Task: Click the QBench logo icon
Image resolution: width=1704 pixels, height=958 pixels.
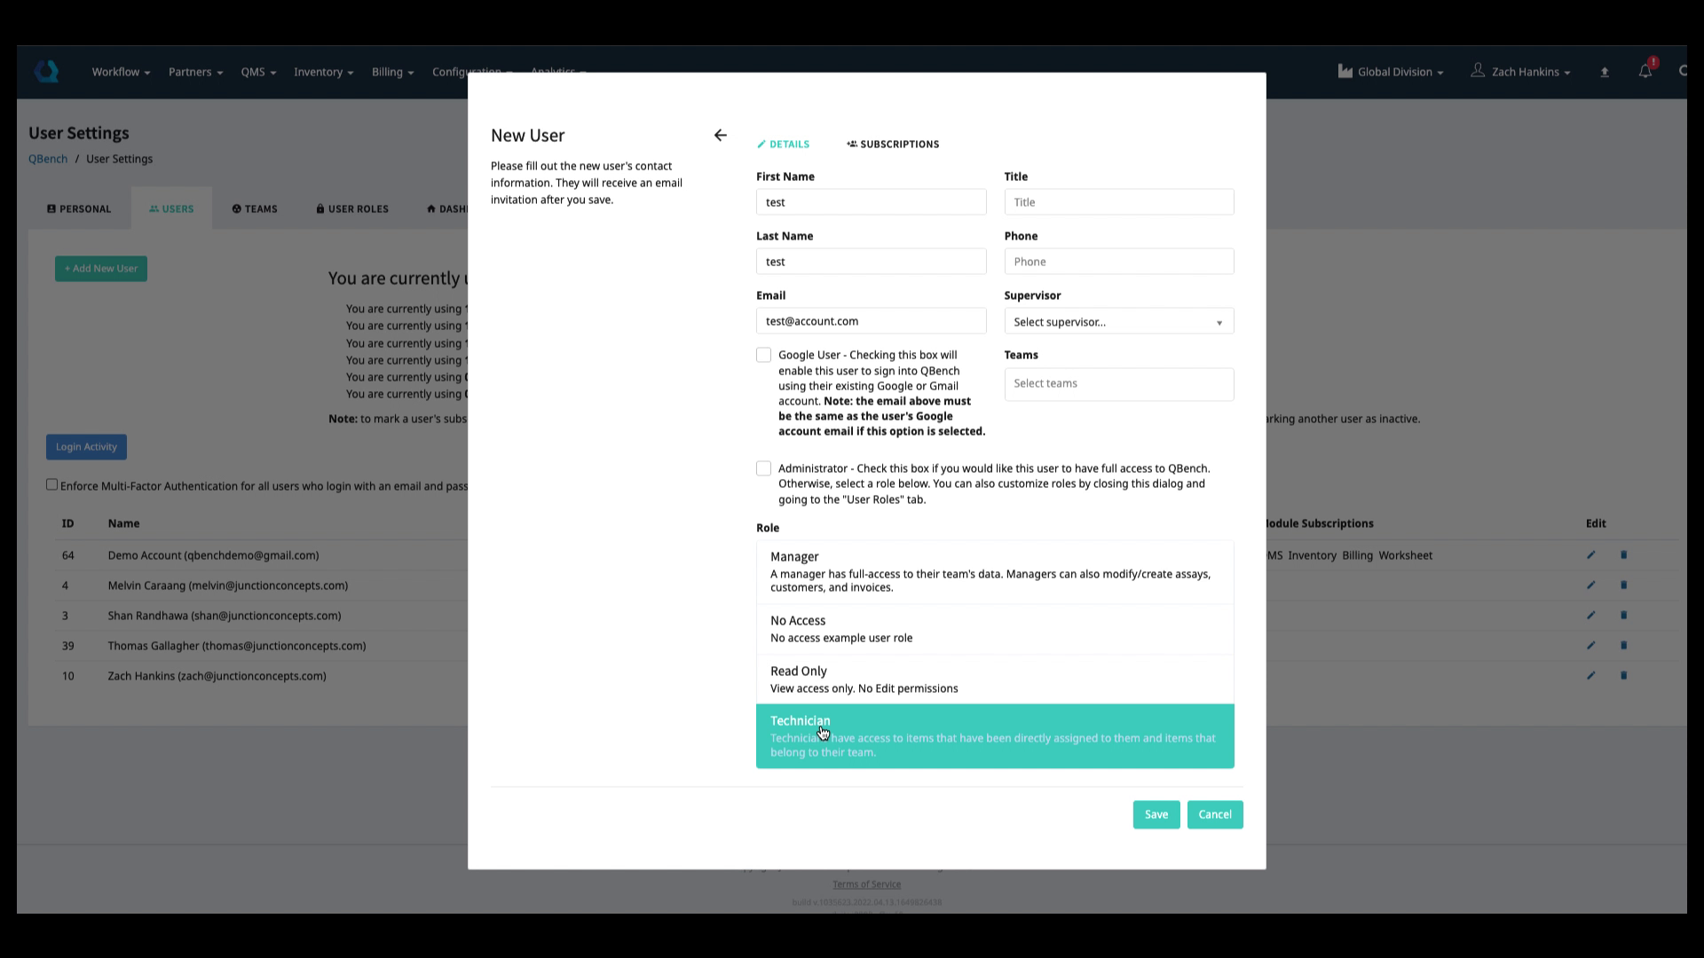Action: tap(46, 72)
